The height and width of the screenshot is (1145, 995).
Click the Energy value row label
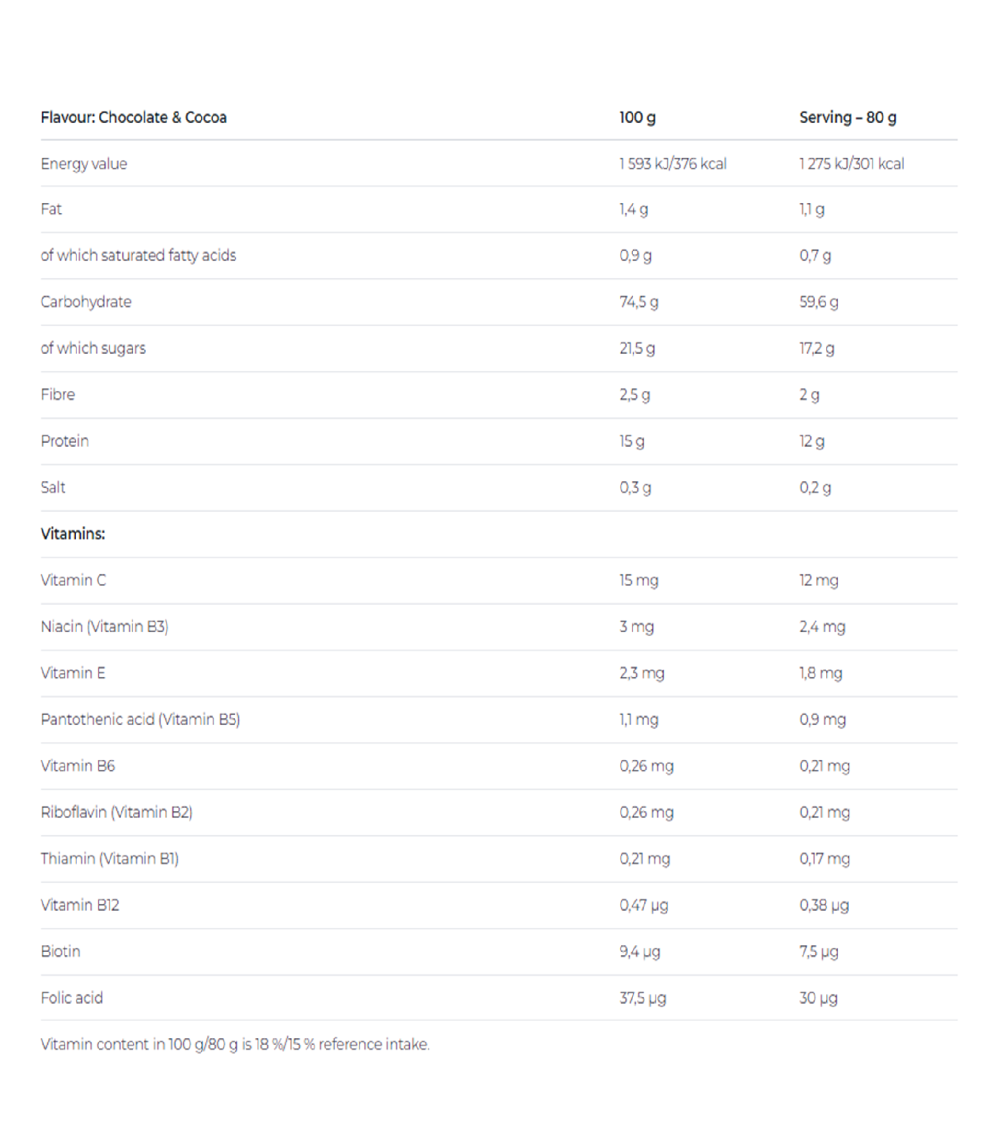tap(84, 164)
